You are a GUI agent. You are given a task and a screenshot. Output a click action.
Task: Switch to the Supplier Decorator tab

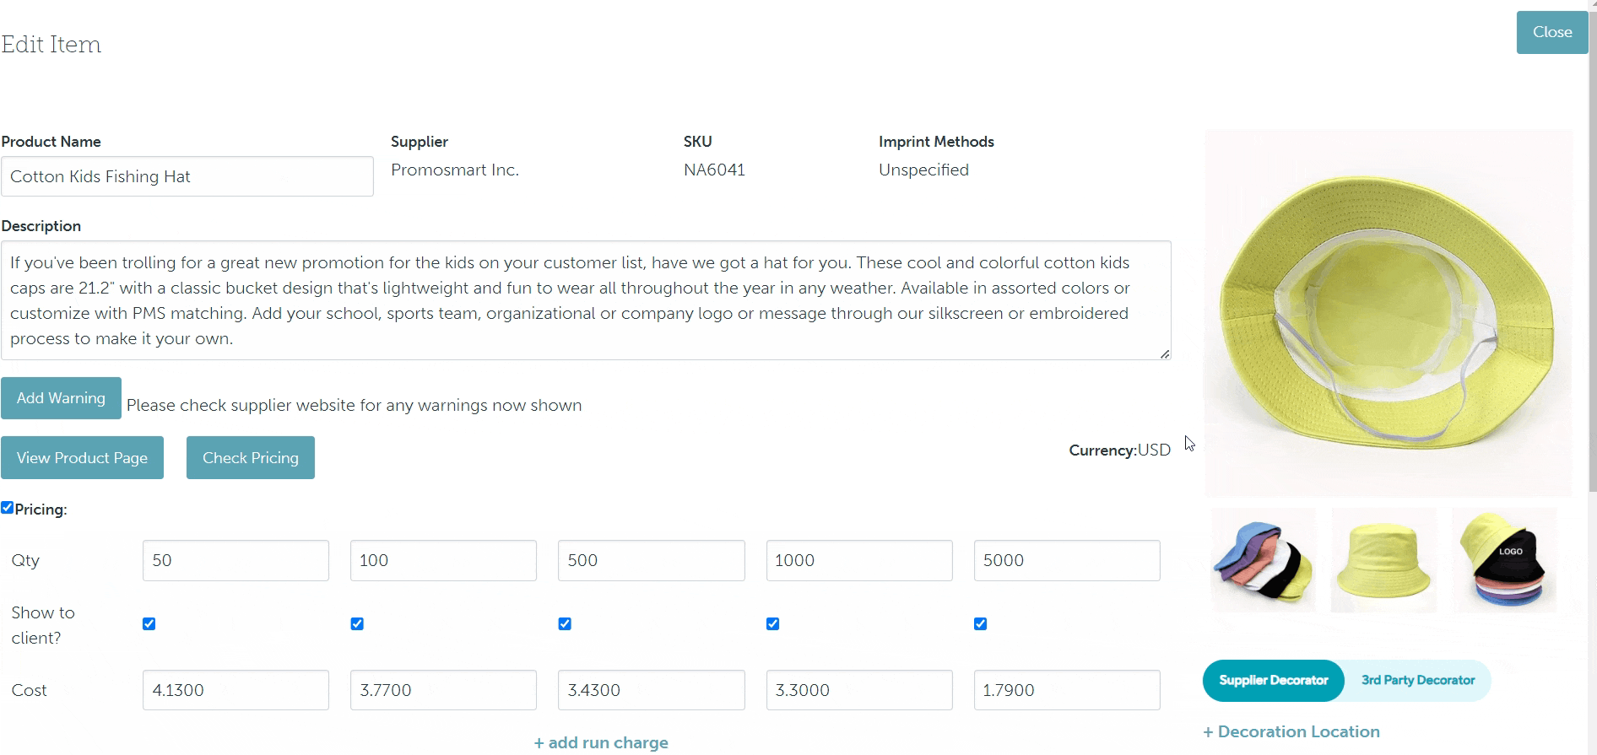(x=1273, y=681)
